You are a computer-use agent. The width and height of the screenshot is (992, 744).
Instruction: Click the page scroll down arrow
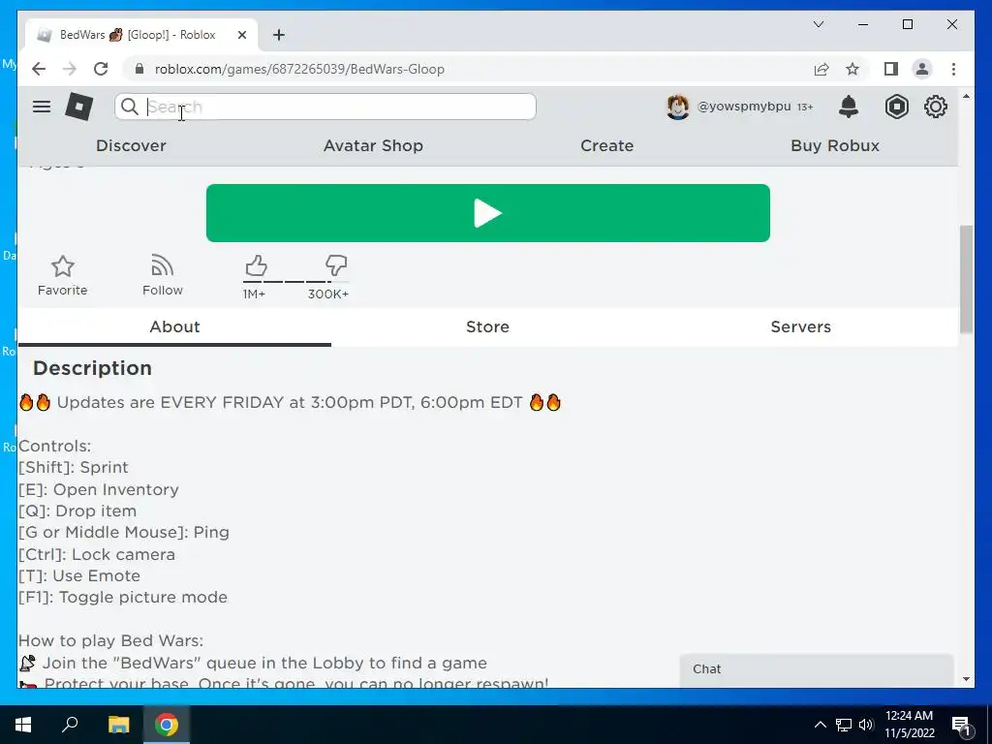pyautogui.click(x=966, y=679)
